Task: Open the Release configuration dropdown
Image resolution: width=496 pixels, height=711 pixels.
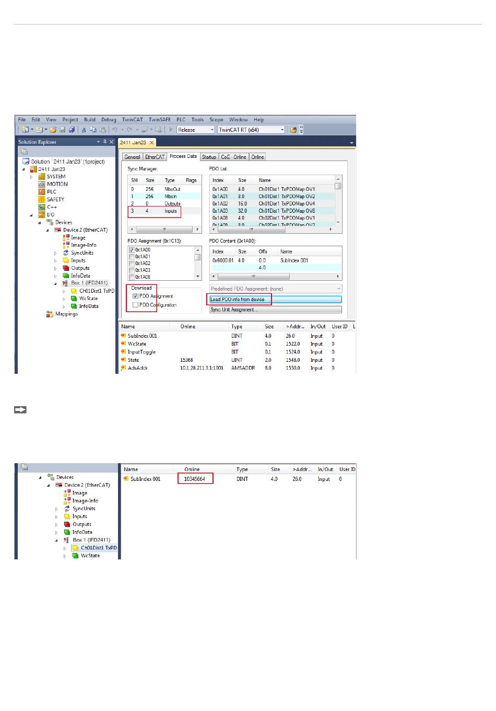Action: click(196, 130)
